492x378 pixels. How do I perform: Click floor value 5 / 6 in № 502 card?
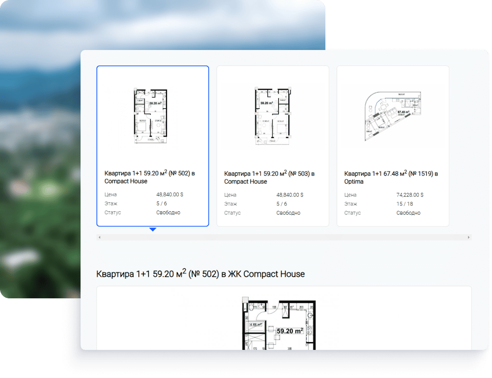pyautogui.click(x=162, y=203)
